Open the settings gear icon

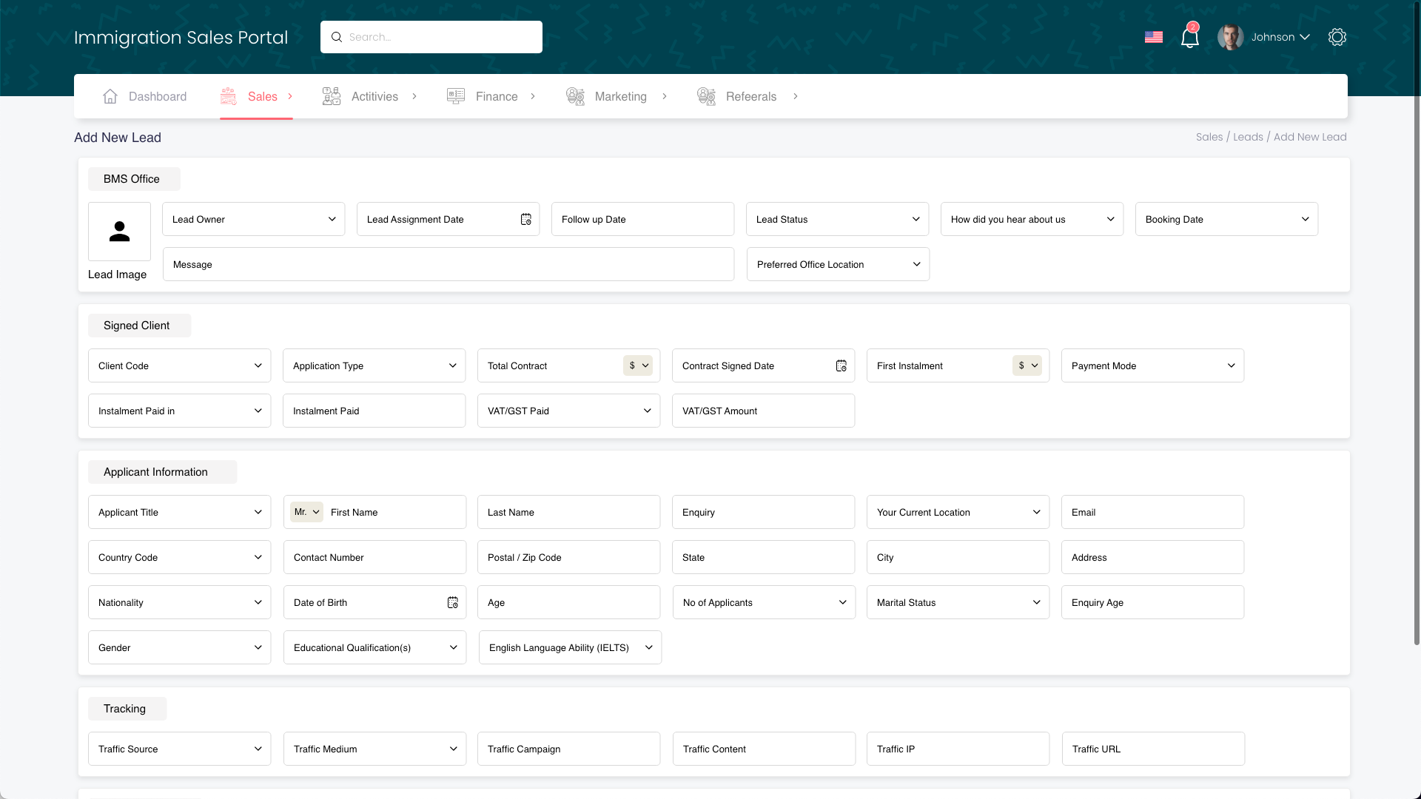pos(1337,37)
